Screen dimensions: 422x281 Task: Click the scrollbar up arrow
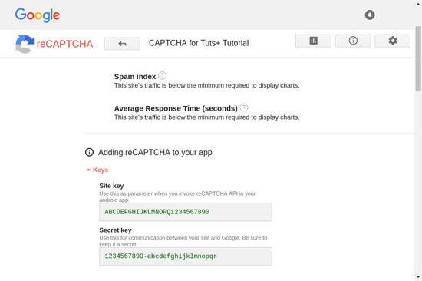tap(418, 4)
